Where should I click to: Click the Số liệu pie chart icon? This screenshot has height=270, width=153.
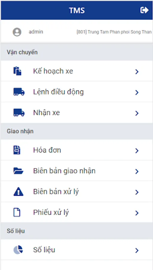18,250
